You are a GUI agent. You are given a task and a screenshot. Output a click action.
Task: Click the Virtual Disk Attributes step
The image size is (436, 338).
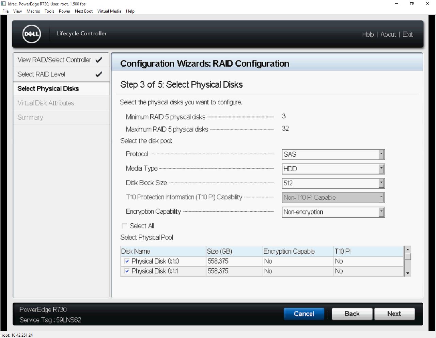[x=61, y=103]
